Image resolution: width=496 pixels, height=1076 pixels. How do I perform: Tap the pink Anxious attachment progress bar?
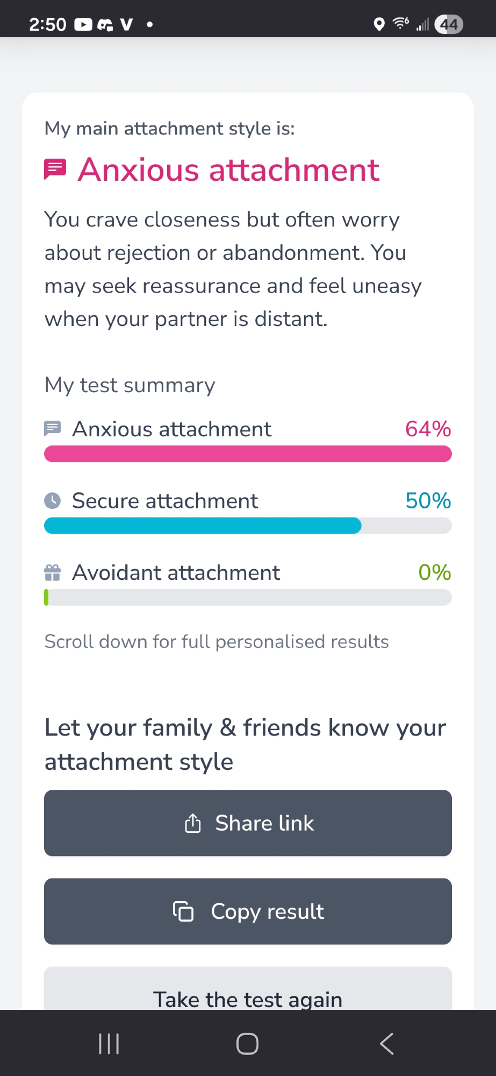pos(248,454)
